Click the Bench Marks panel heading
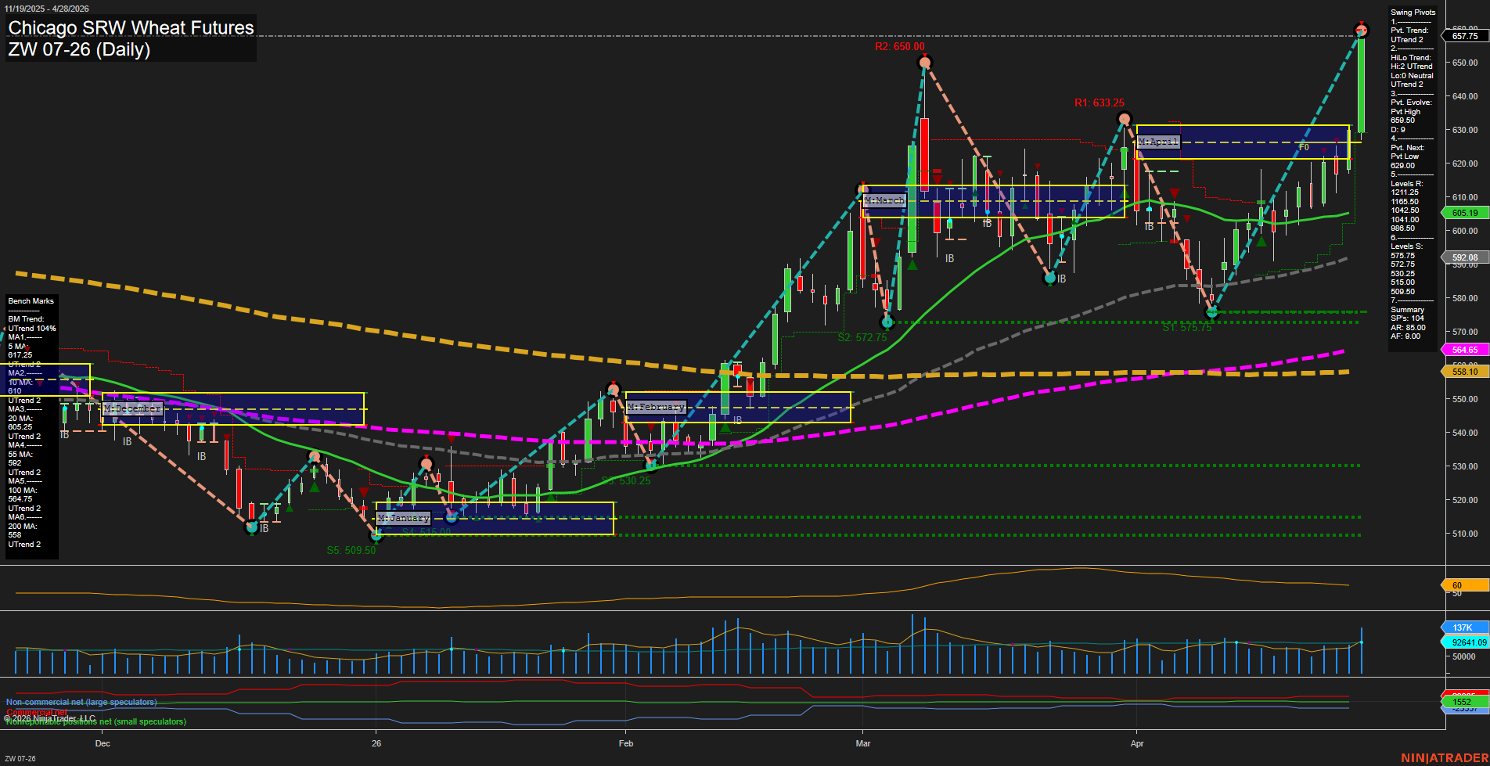Image resolution: width=1490 pixels, height=766 pixels. 31,301
